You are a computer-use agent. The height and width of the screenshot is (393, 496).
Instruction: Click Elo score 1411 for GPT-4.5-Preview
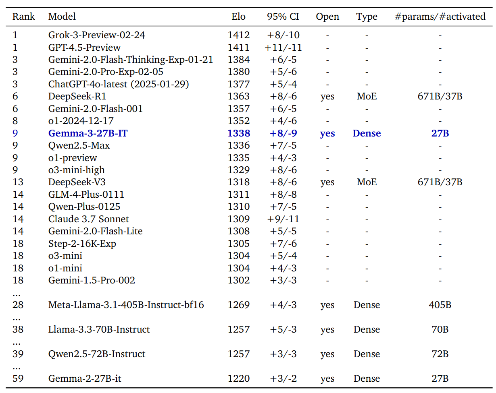tap(239, 48)
